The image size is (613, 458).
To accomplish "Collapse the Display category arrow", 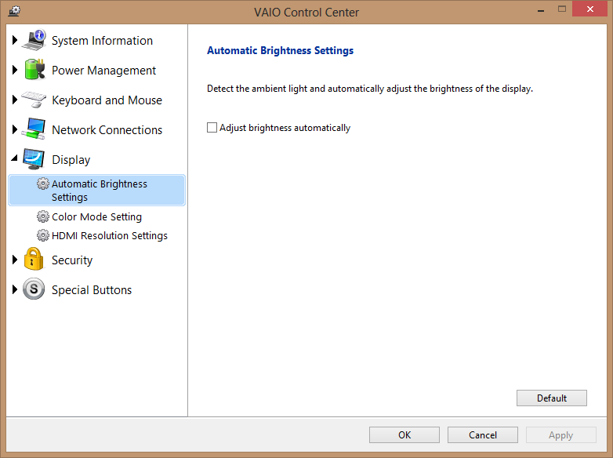I will click(x=15, y=158).
